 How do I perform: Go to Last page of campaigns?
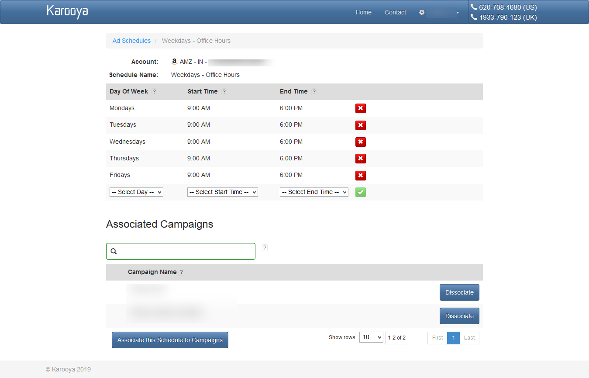(x=469, y=338)
